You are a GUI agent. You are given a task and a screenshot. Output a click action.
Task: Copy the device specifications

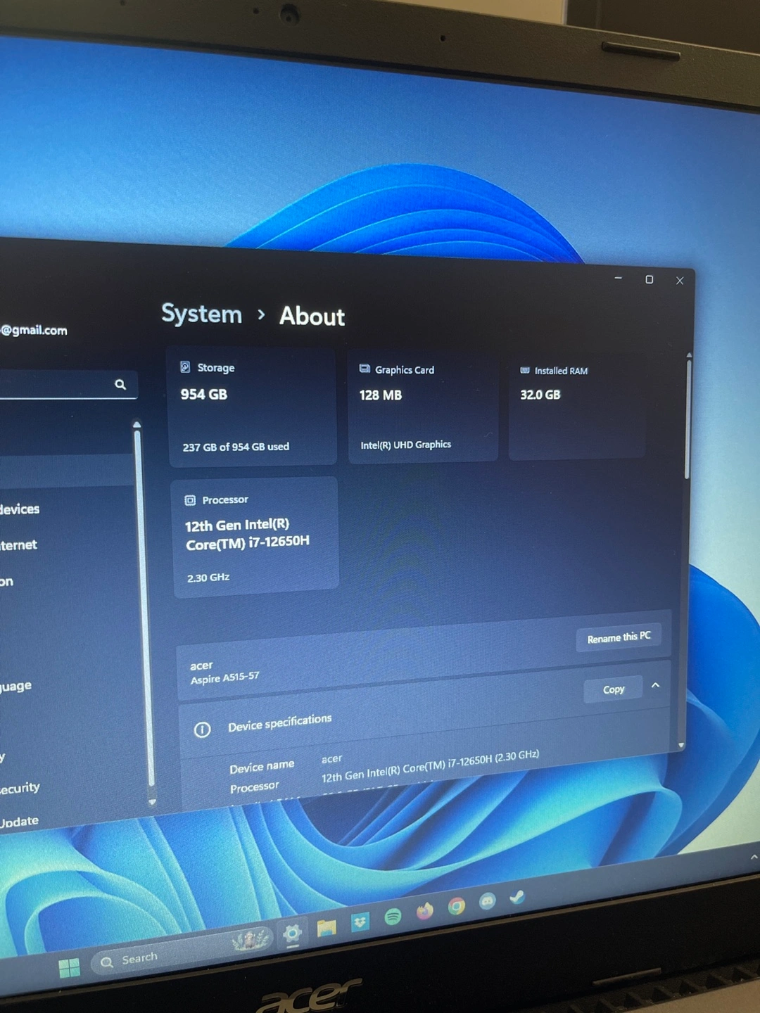(x=614, y=689)
